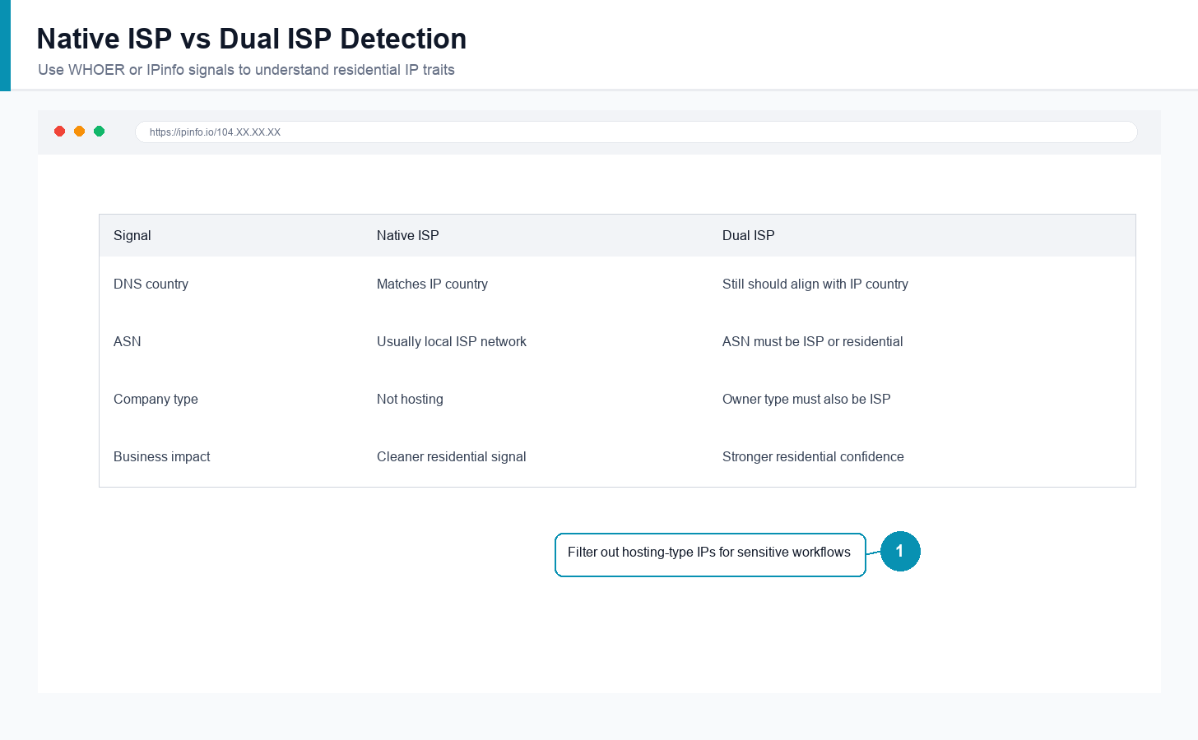Viewport: 1198px width, 740px height.
Task: Click the subtitle about WHOER or IPinfo signals
Action: coord(247,70)
